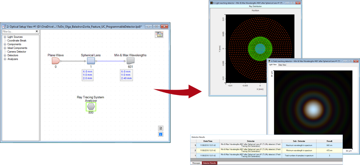The image size is (360, 165).
Task: Click the document page icon above info
Action: (x=161, y=128)
